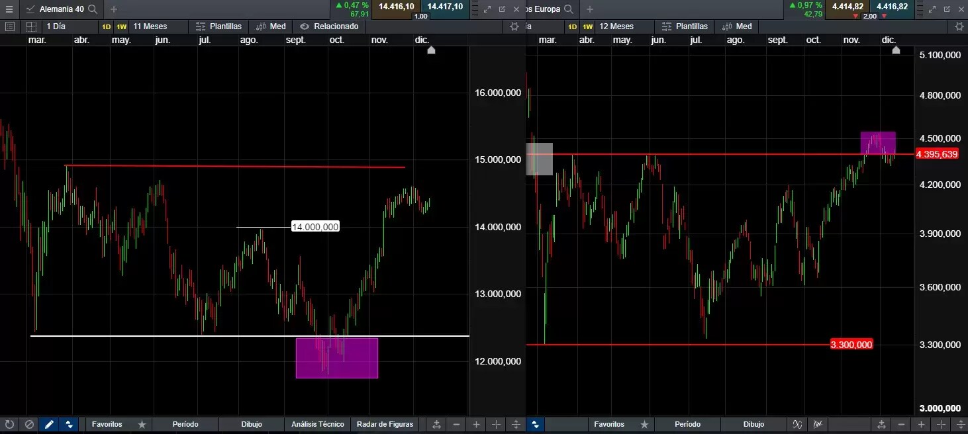Click the buy price 4.416,82
The height and width of the screenshot is (434, 968).
pyautogui.click(x=892, y=7)
